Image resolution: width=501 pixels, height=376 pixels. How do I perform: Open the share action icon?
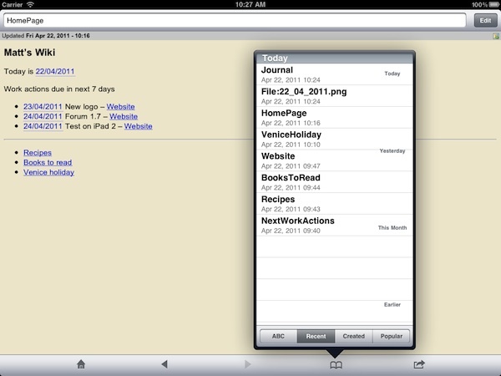click(418, 364)
